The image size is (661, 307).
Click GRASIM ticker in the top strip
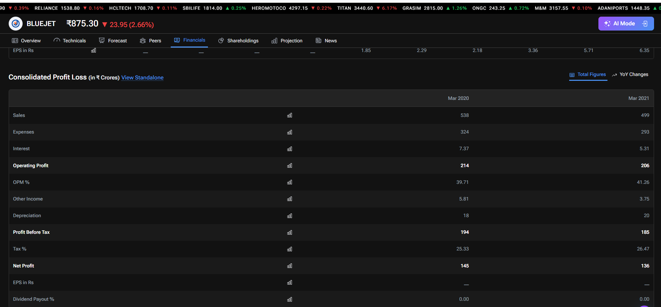tap(435, 8)
